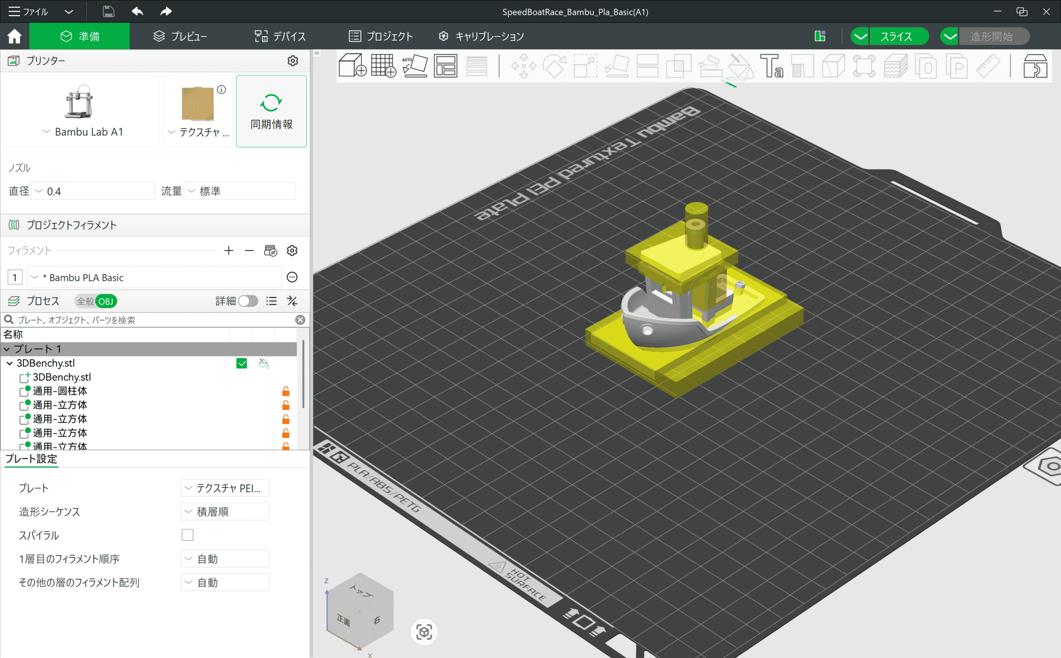Switch to the プレビュー tab
Viewport: 1061px width, 658px height.
click(180, 36)
